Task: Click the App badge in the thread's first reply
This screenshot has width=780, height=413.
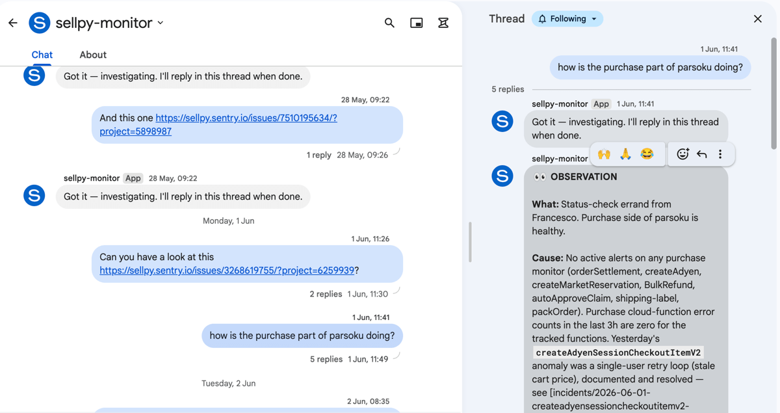Action: (x=601, y=104)
